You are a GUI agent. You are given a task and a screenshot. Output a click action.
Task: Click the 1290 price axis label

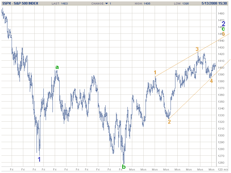221,142
